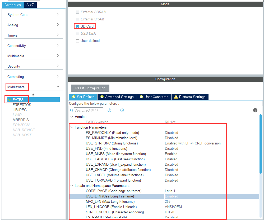Image resolution: width=264 pixels, height=220 pixels.
Task: Expand the Computing category
Action: click(x=34, y=77)
